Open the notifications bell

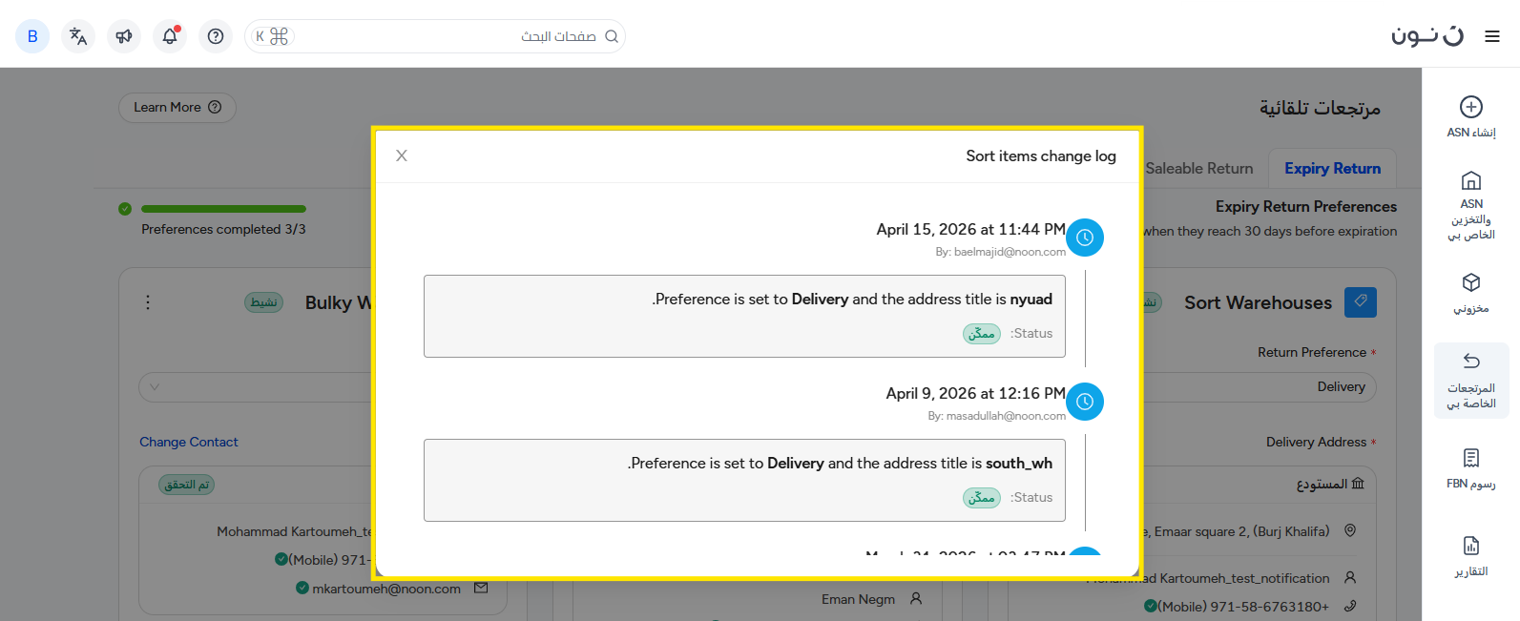(x=170, y=36)
